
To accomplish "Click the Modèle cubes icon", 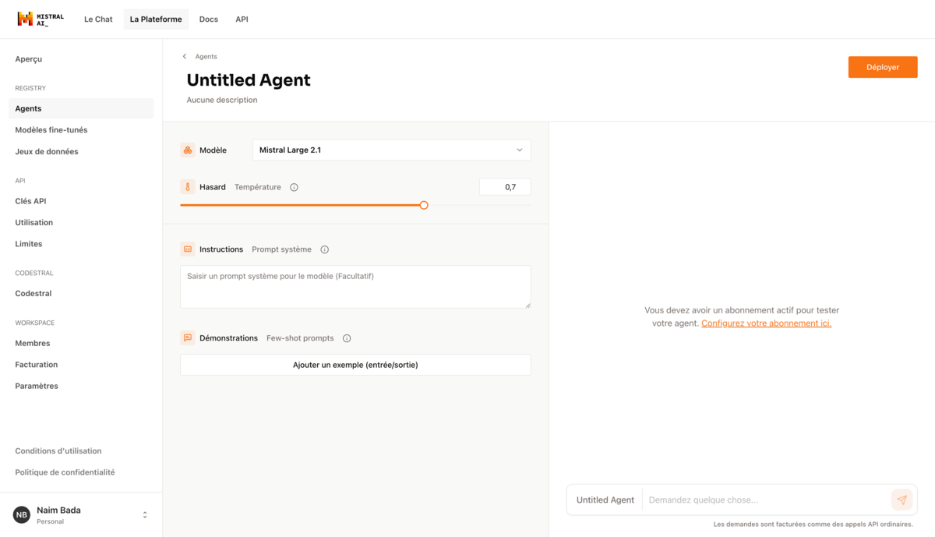I will click(187, 150).
